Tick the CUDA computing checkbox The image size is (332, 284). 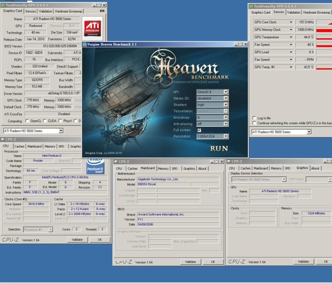tap(45, 121)
